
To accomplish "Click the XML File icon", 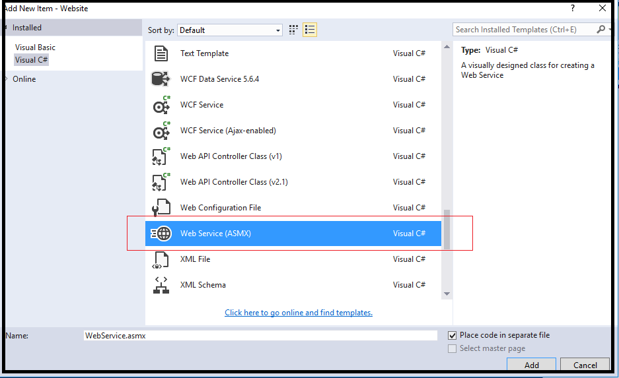I will coord(161,259).
